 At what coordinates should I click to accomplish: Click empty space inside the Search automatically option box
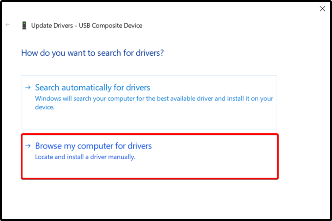(177, 118)
